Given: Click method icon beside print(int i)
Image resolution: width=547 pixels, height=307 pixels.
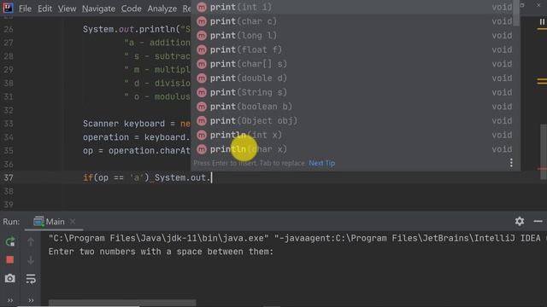Looking at the screenshot, I should pyautogui.click(x=202, y=7).
